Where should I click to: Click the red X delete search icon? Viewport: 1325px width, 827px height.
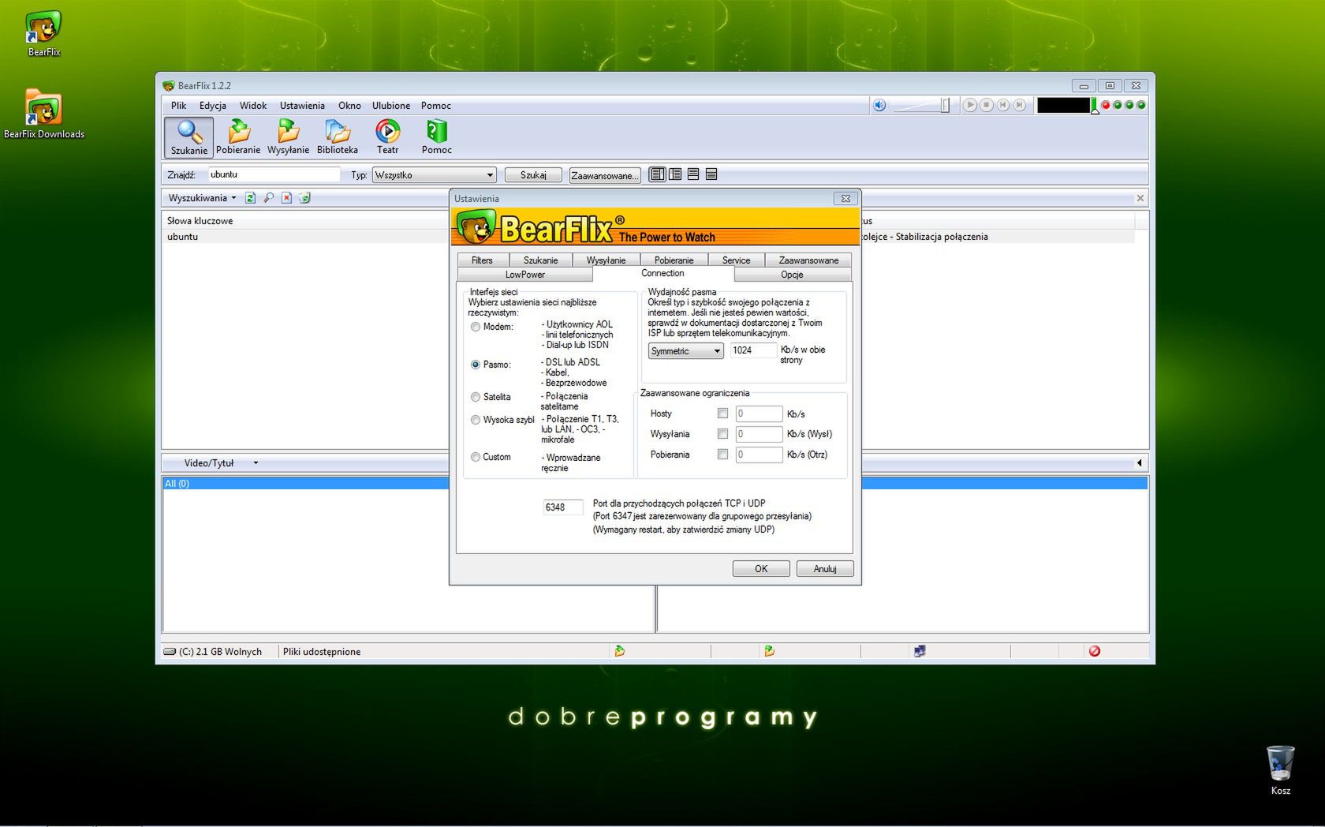pyautogui.click(x=286, y=198)
